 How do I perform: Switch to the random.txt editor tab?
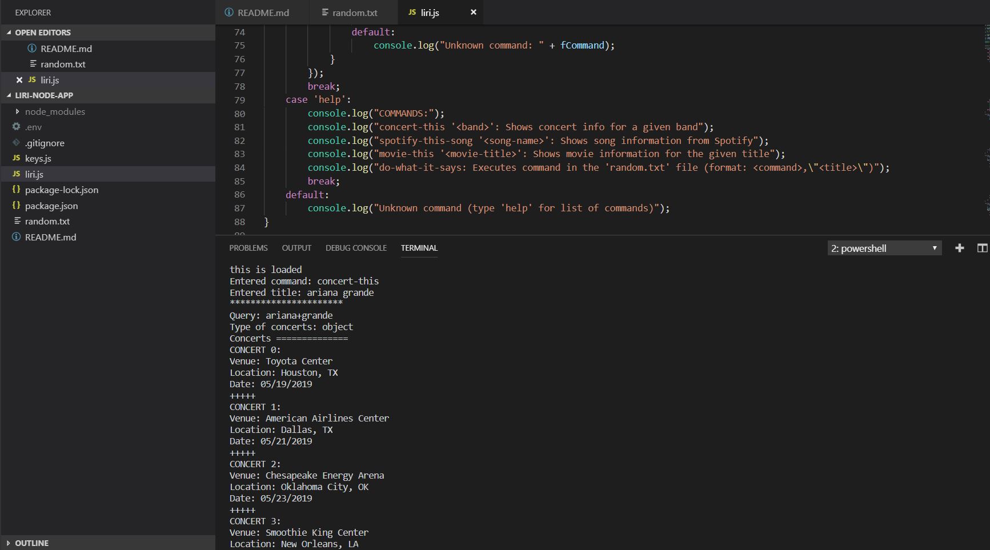click(x=354, y=12)
